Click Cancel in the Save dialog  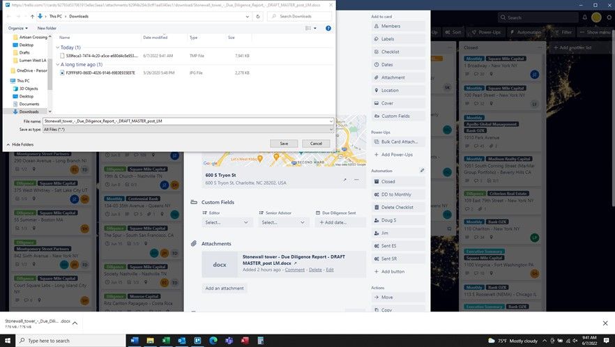point(316,144)
